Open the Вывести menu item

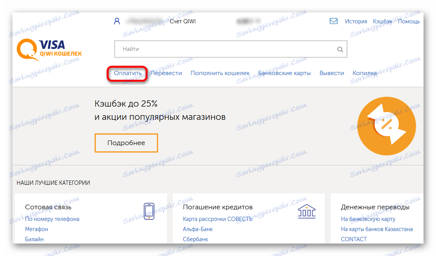pos(331,73)
